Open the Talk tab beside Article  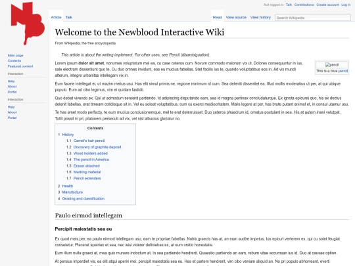69,17
